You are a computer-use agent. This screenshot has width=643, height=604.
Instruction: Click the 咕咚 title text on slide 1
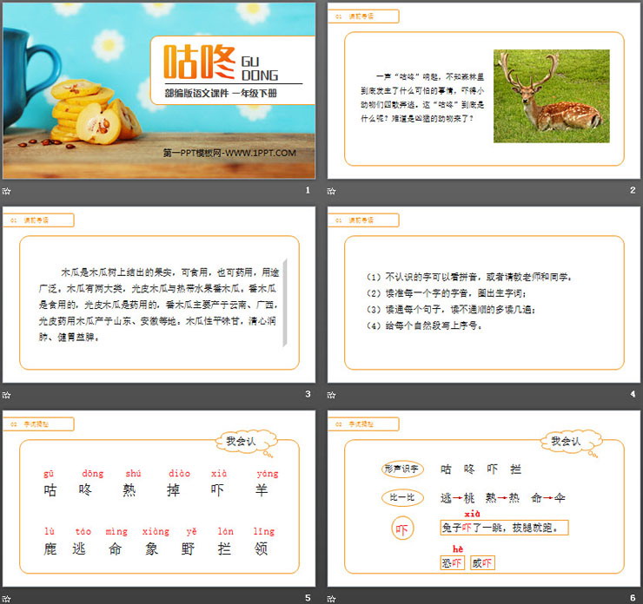tap(199, 62)
